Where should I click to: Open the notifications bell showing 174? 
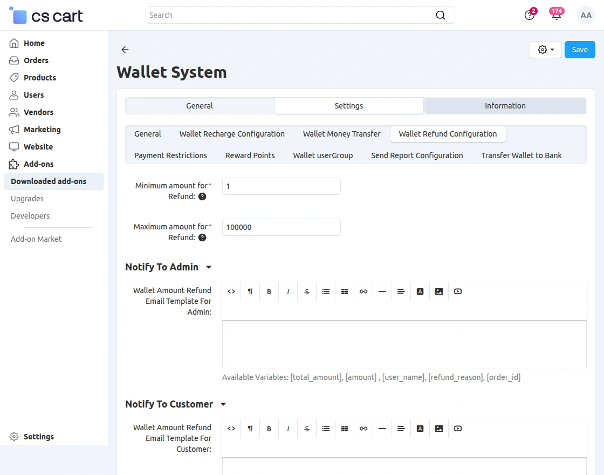click(x=556, y=15)
